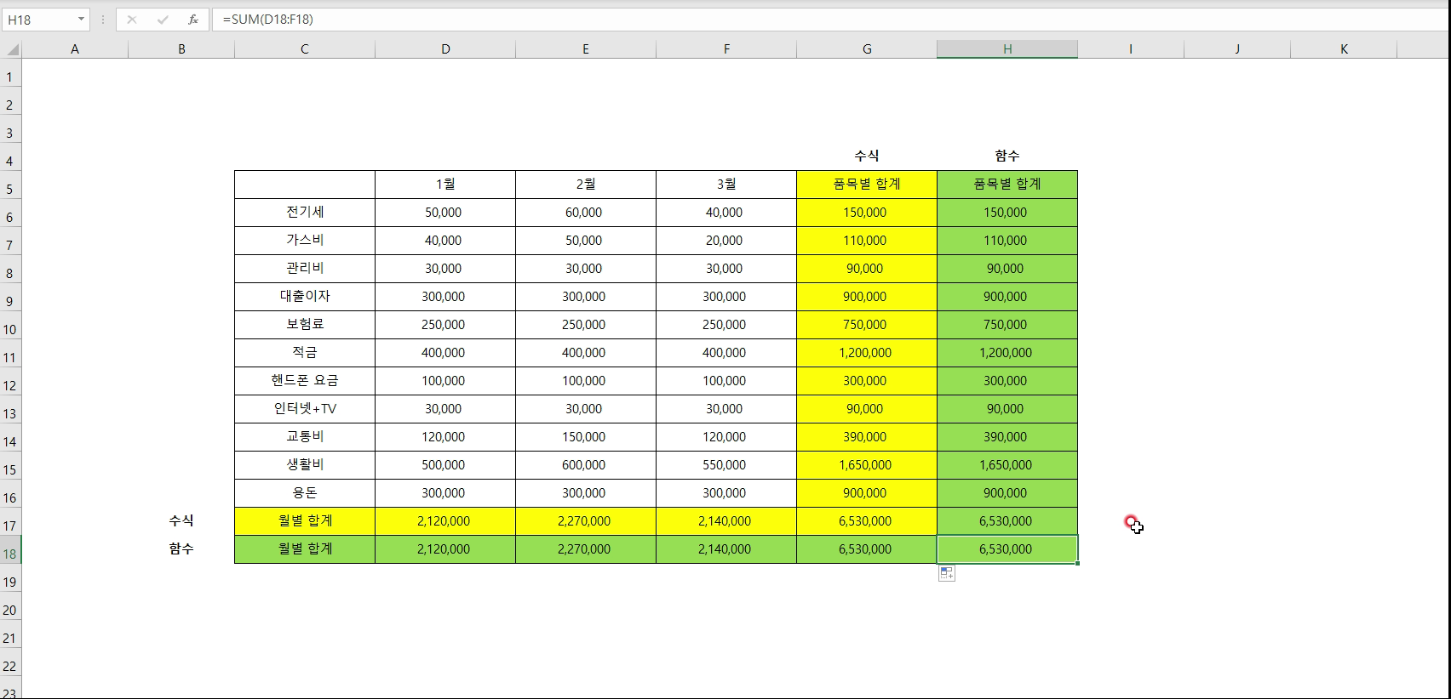Screen dimensions: 1451x699
Task: Click the yellow 품목별 합계 header cell
Action: coord(867,185)
